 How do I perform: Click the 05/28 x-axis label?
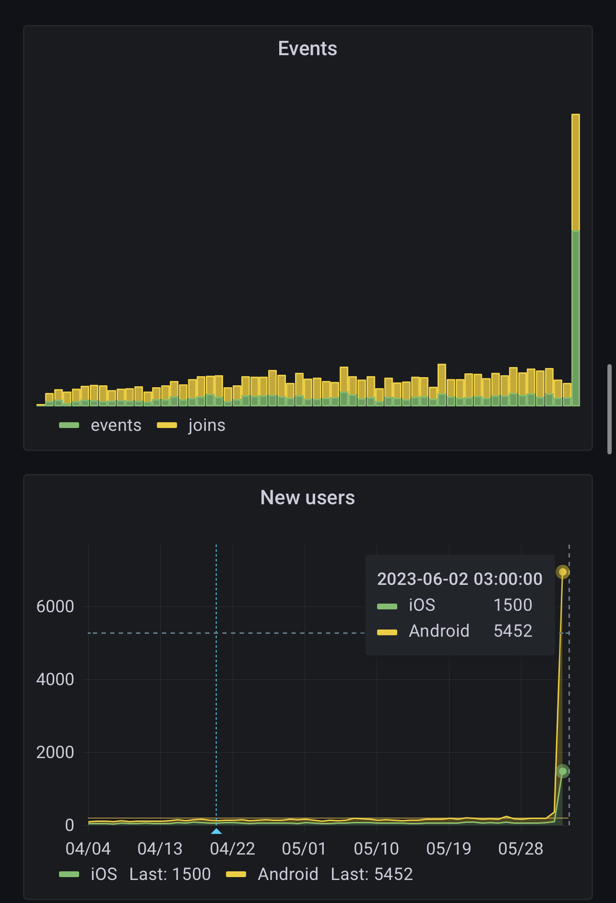click(x=521, y=849)
